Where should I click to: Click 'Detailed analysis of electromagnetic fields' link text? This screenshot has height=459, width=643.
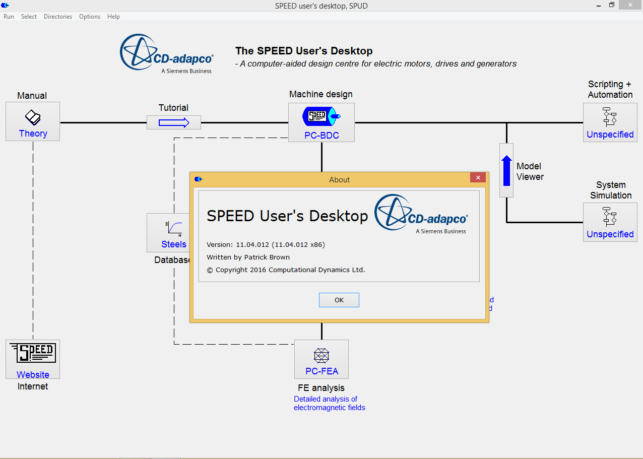330,403
